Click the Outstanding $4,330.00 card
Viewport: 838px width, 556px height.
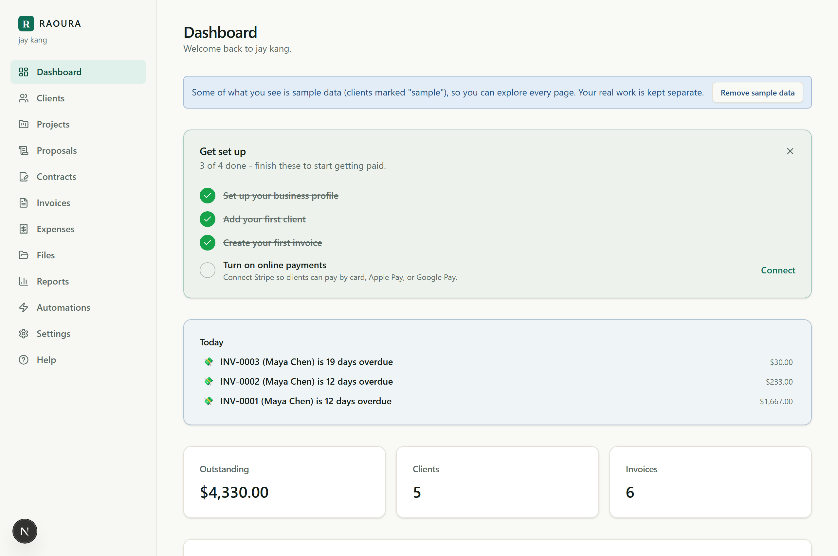tap(284, 482)
